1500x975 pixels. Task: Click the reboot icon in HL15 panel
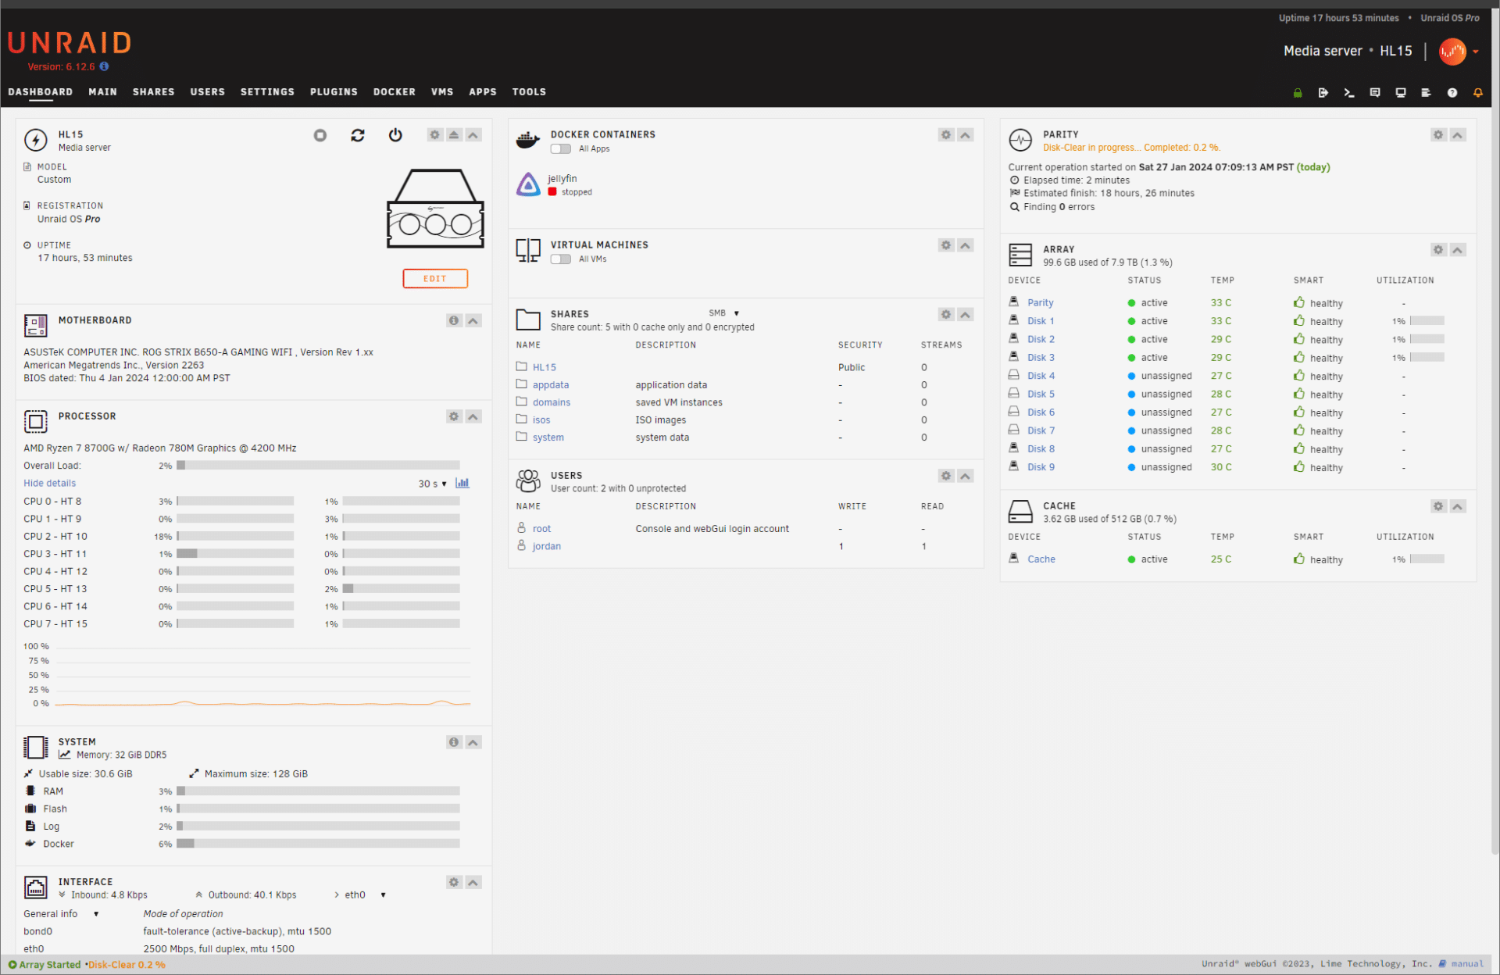coord(358,135)
